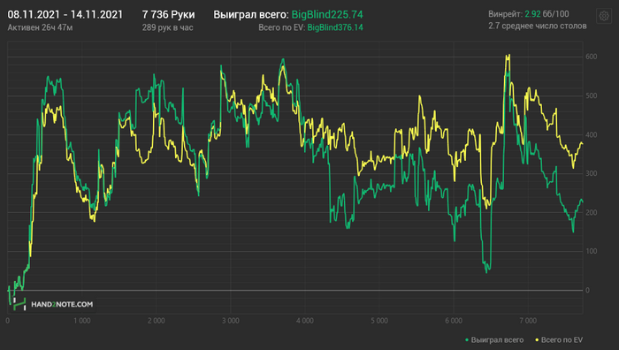Click the 6 000 x-axis label
The width and height of the screenshot is (619, 350).
(454, 321)
